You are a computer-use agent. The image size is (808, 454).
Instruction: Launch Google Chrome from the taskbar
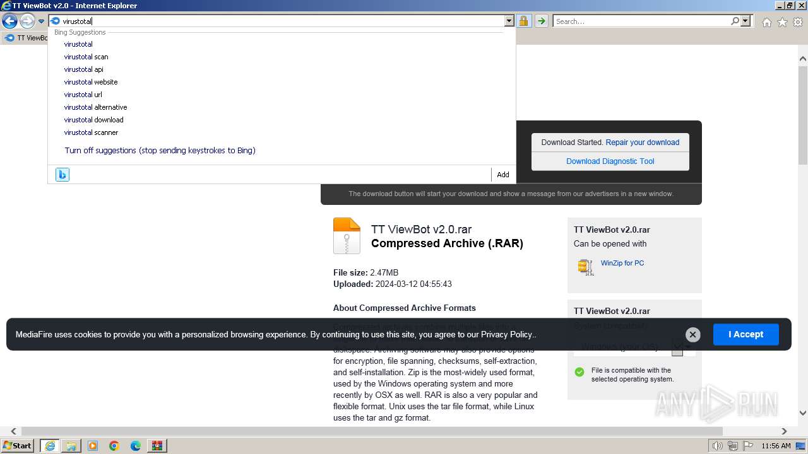point(114,446)
